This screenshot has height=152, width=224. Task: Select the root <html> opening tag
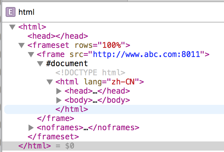(32, 27)
